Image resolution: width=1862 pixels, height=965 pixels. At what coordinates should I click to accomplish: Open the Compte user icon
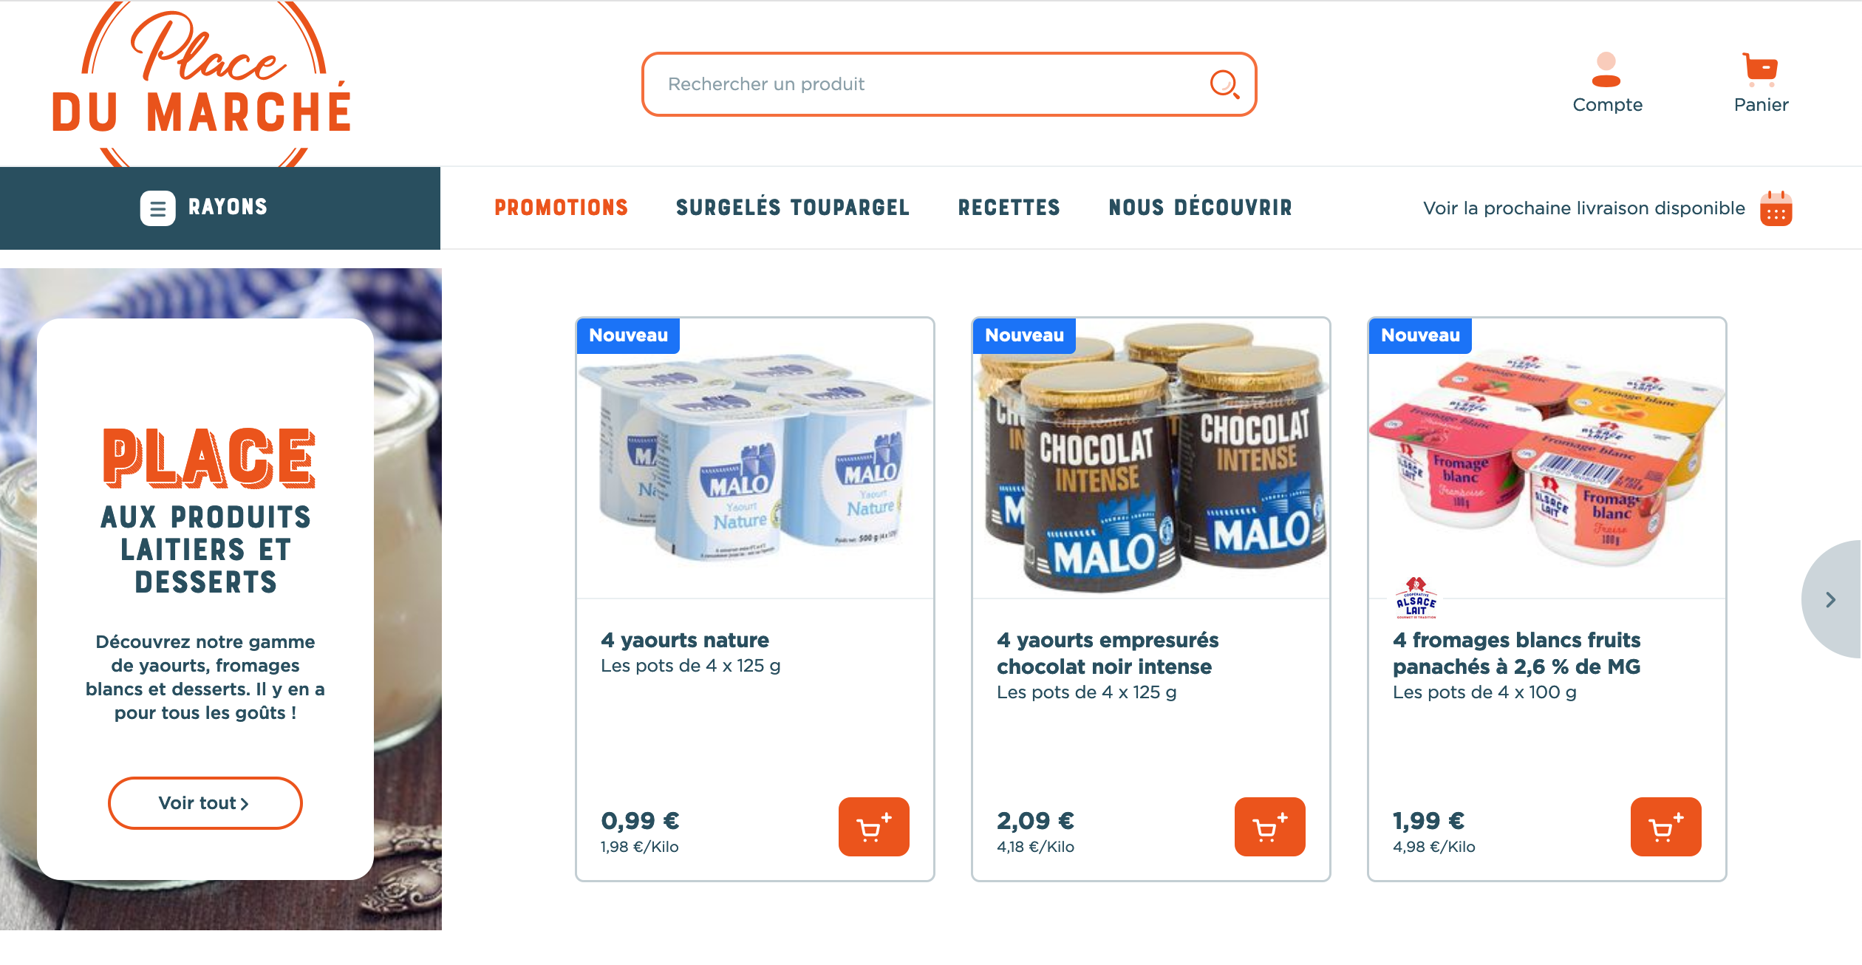[1606, 70]
